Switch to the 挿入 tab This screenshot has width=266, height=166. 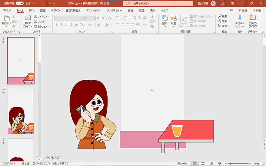[32, 10]
